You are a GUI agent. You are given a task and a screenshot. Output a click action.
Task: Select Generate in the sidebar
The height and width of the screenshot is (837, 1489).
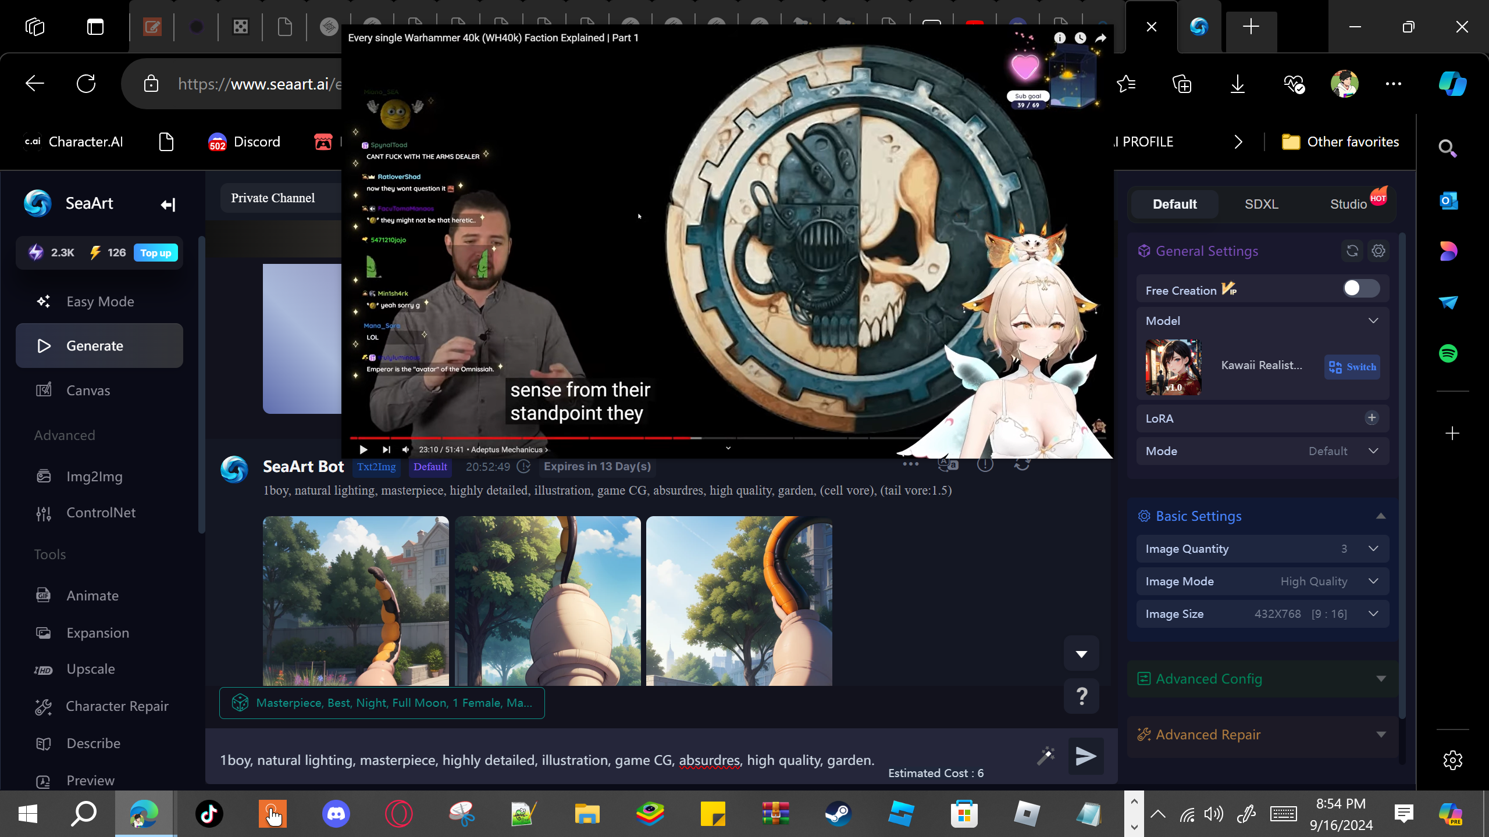click(x=99, y=346)
